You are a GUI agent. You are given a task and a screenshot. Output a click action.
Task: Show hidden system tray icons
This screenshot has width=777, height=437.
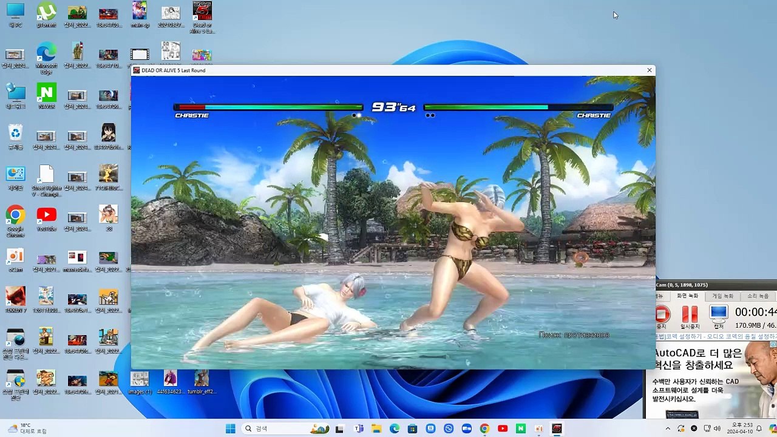click(668, 429)
